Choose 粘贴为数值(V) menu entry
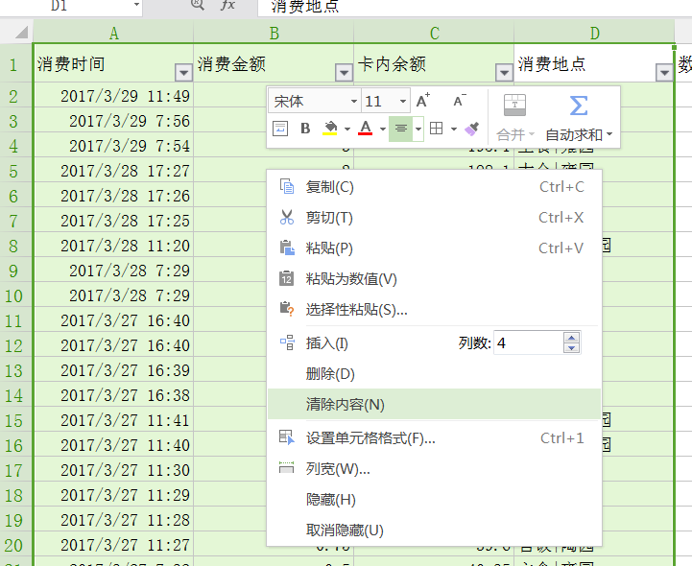 click(434, 279)
